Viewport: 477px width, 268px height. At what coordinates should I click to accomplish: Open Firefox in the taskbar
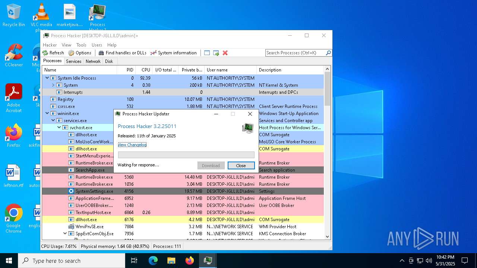coord(190,261)
